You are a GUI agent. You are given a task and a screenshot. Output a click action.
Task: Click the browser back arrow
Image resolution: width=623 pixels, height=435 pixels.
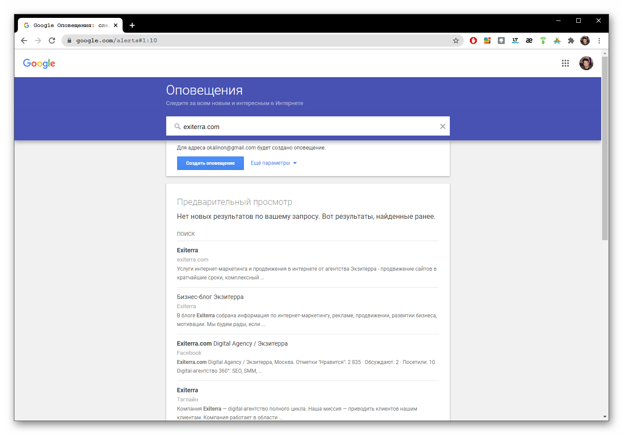point(24,41)
